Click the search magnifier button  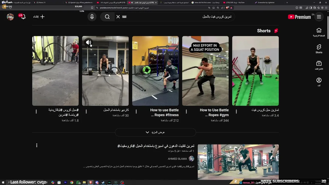107,17
